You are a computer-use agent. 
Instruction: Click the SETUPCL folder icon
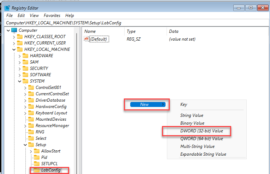click(x=37, y=164)
